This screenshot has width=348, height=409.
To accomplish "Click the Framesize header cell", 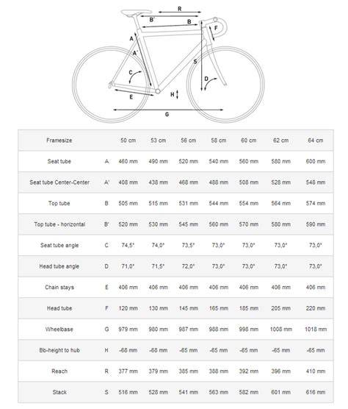I will [x=59, y=141].
